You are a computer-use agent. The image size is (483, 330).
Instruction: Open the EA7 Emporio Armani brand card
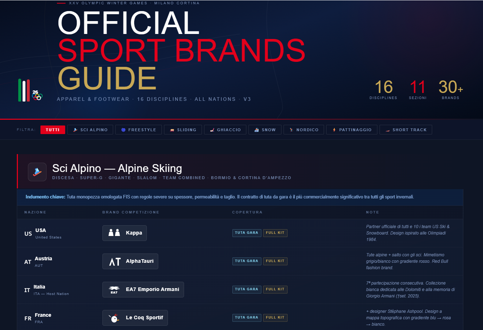pyautogui.click(x=143, y=290)
